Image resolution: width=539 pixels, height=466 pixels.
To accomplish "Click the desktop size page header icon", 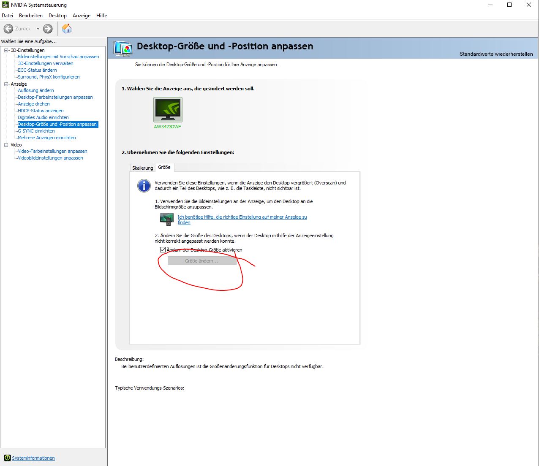I will (123, 49).
